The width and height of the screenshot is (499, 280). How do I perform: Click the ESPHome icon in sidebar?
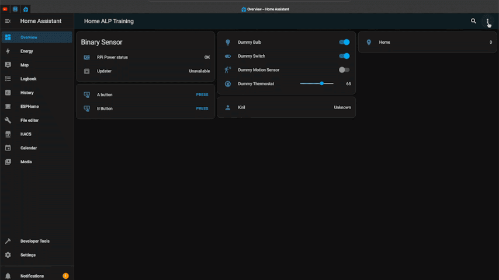point(8,107)
